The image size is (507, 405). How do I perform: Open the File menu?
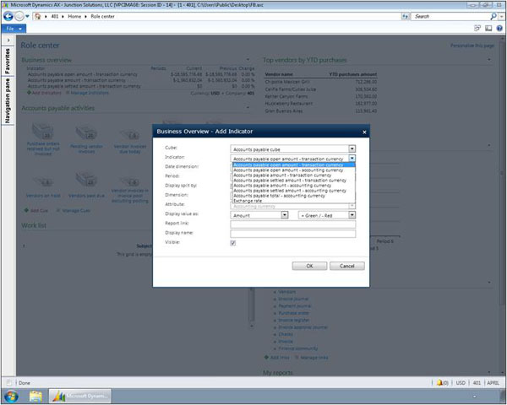(12, 28)
